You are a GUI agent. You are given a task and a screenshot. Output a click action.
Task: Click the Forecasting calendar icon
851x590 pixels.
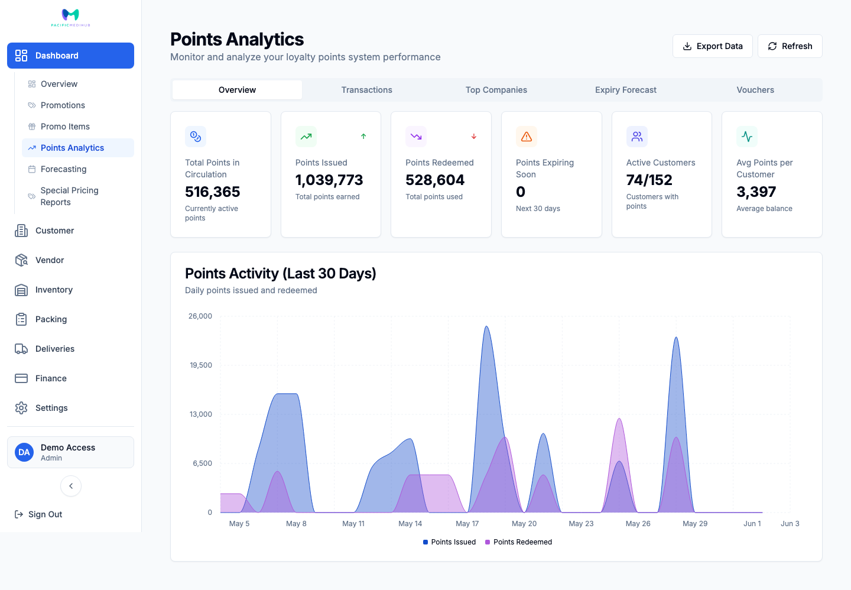32,169
